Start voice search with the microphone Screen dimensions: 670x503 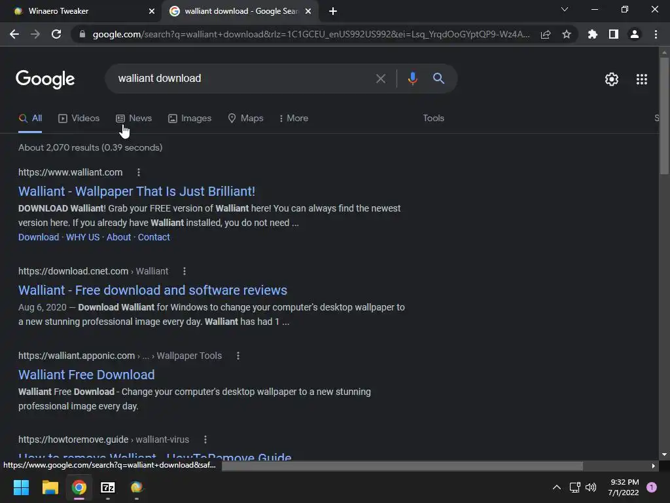412,79
